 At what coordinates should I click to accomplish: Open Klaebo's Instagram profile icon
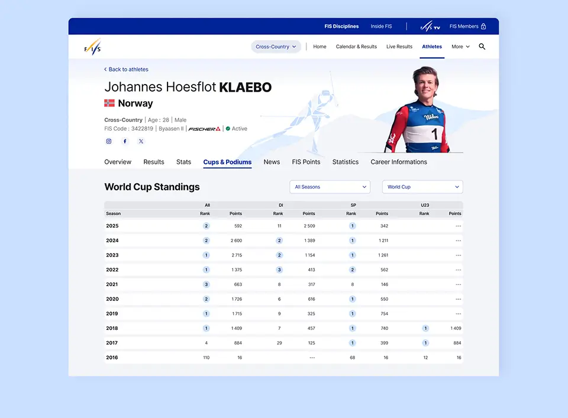point(109,141)
